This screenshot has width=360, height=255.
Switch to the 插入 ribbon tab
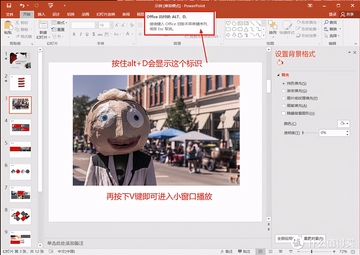coord(41,14)
